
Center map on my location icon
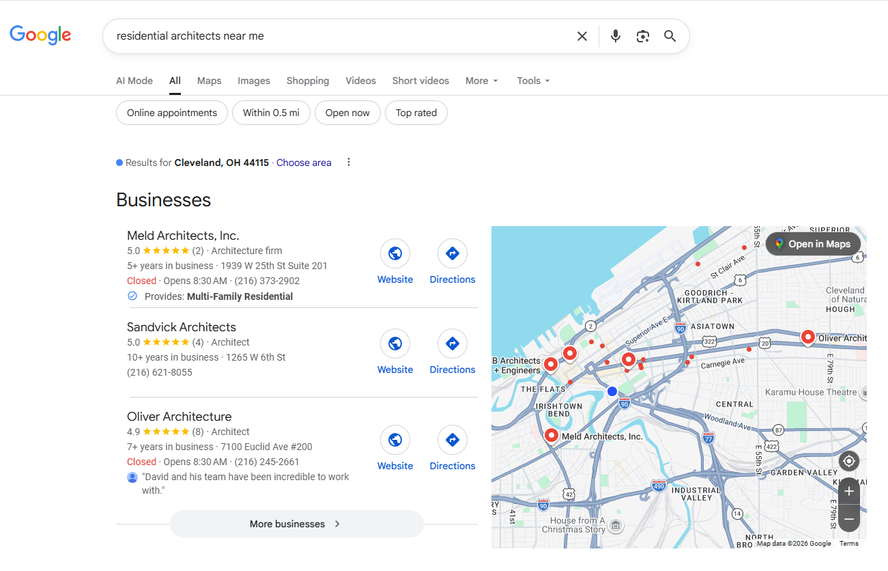pos(848,462)
